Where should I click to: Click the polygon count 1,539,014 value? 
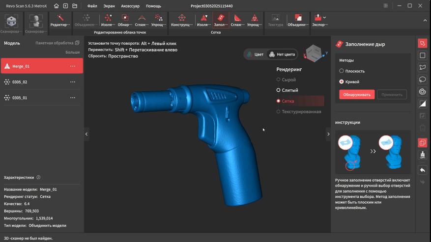coord(44,218)
